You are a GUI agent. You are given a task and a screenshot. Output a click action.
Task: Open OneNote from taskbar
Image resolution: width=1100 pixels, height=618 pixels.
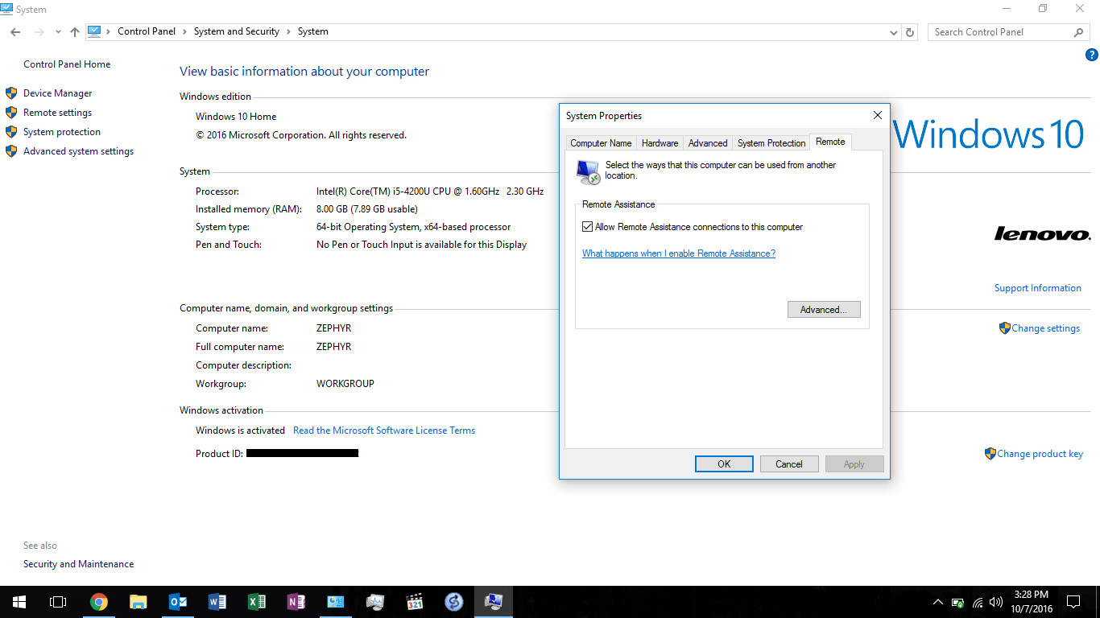(296, 602)
